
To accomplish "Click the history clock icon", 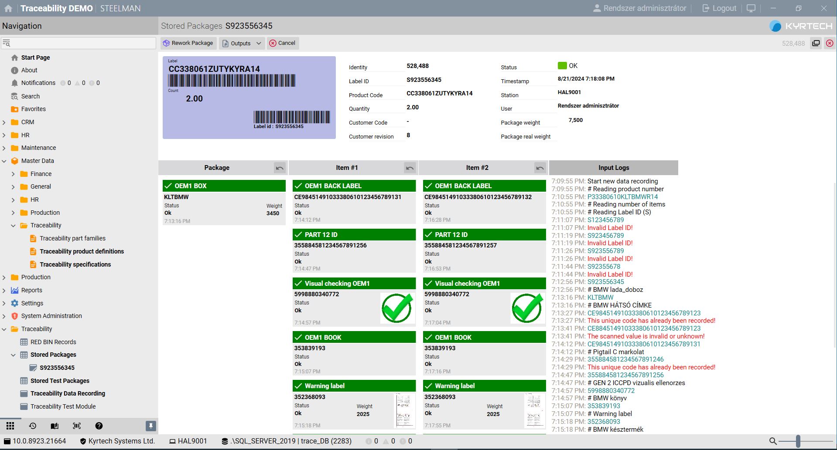I will pos(33,426).
